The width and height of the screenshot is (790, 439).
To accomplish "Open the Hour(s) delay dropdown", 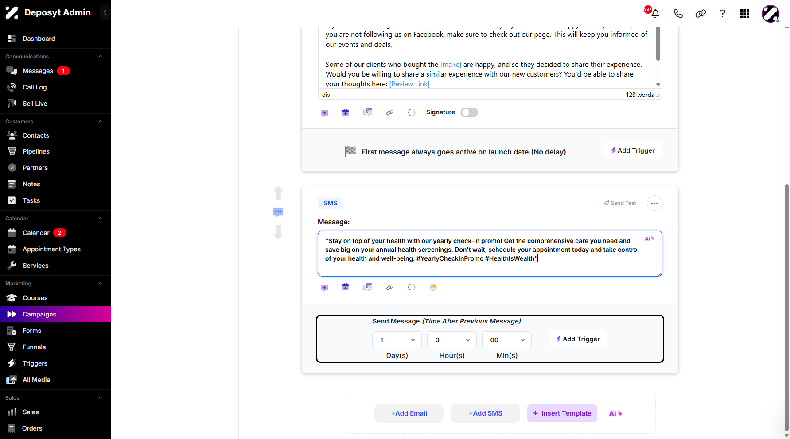I will (452, 340).
